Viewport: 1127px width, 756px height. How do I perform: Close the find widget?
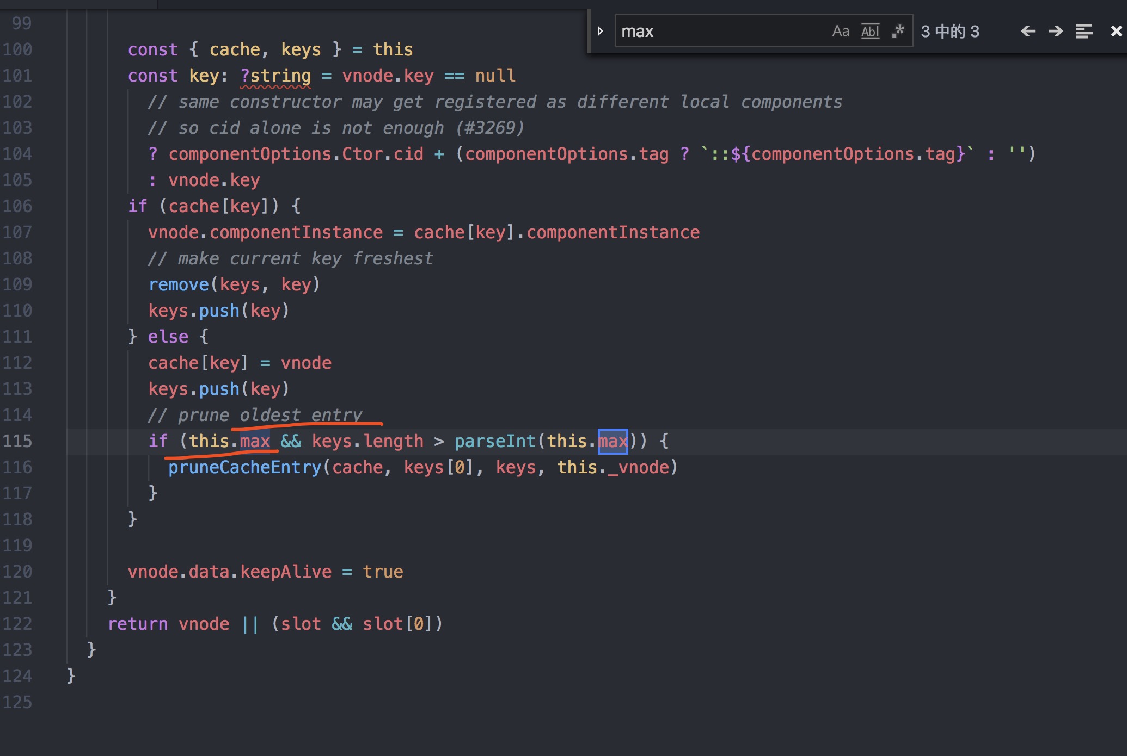[x=1116, y=32]
